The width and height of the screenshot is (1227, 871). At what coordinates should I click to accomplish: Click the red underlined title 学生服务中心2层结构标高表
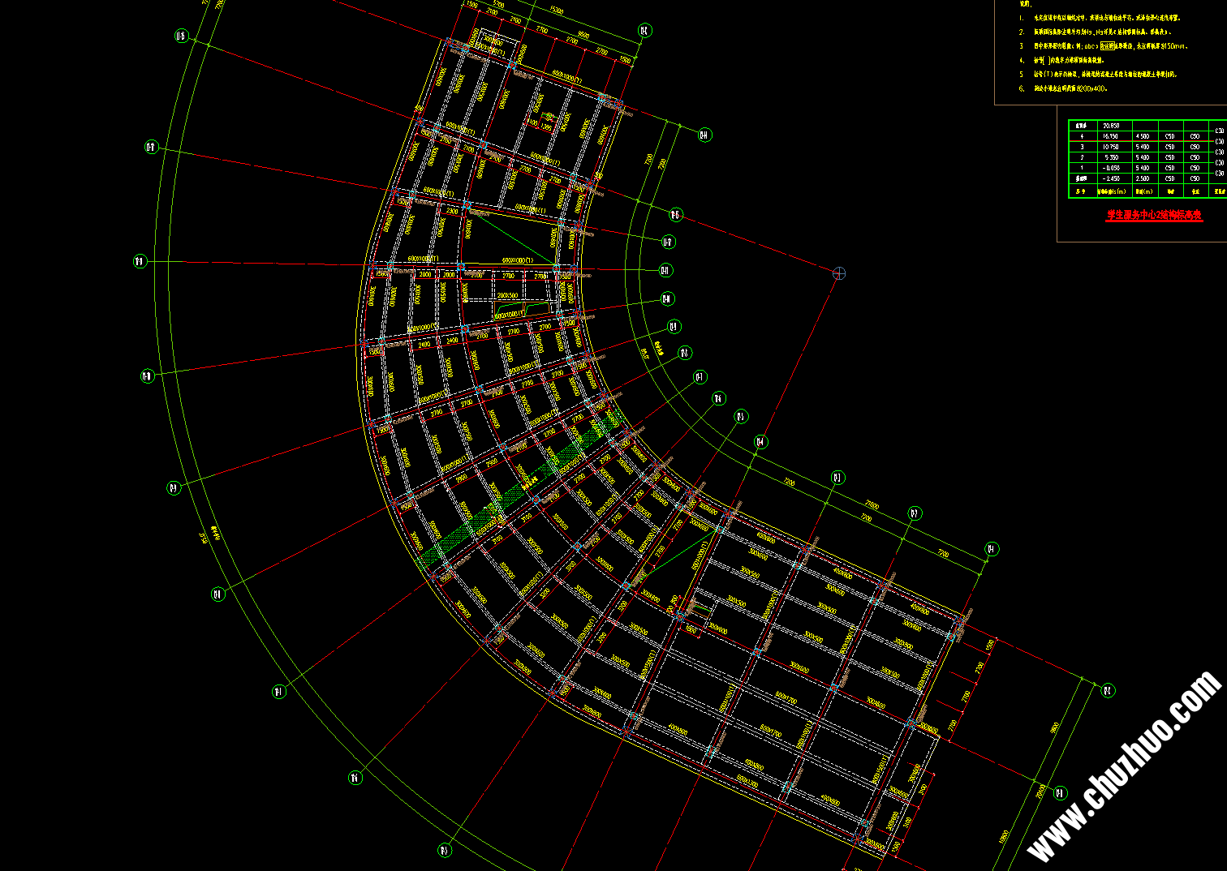click(1154, 215)
